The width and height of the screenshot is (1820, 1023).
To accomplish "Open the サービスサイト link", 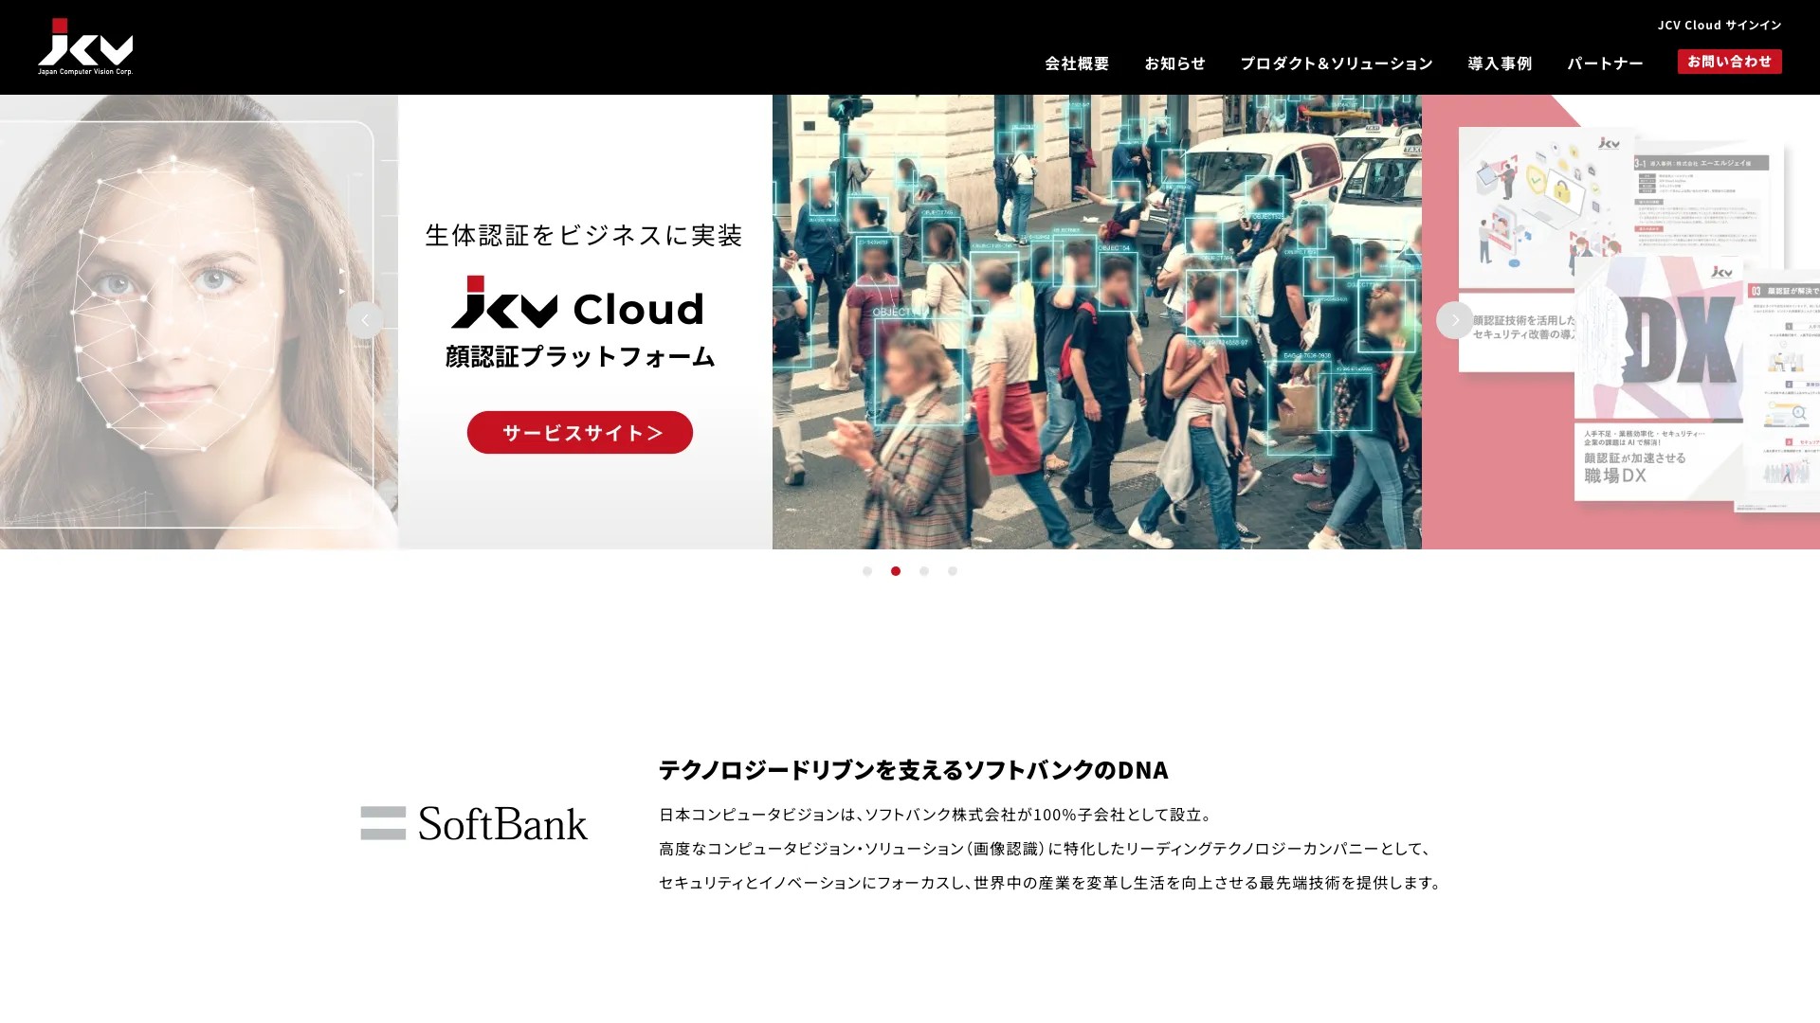I will coord(579,432).
